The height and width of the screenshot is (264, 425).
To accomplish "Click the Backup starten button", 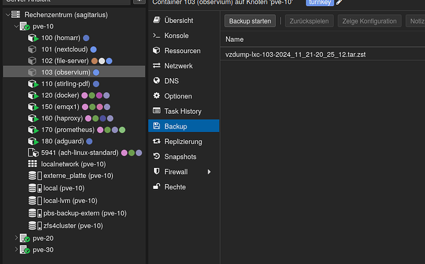I will click(250, 21).
